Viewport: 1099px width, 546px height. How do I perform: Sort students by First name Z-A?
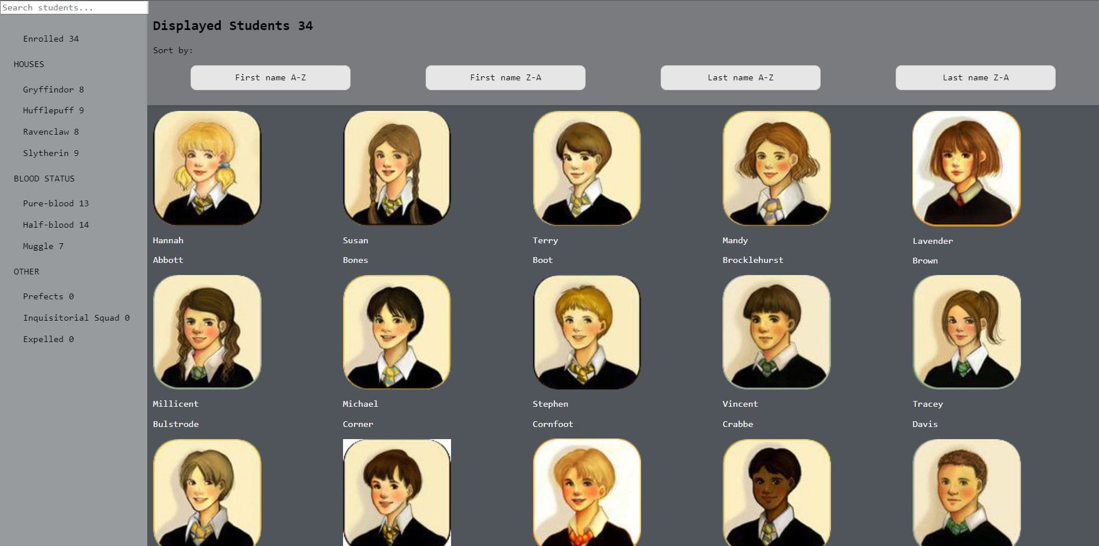[x=505, y=77]
